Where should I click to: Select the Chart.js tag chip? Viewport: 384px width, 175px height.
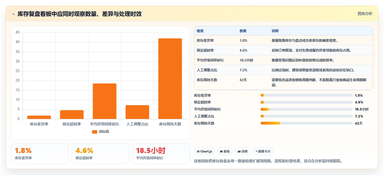coord(204,151)
